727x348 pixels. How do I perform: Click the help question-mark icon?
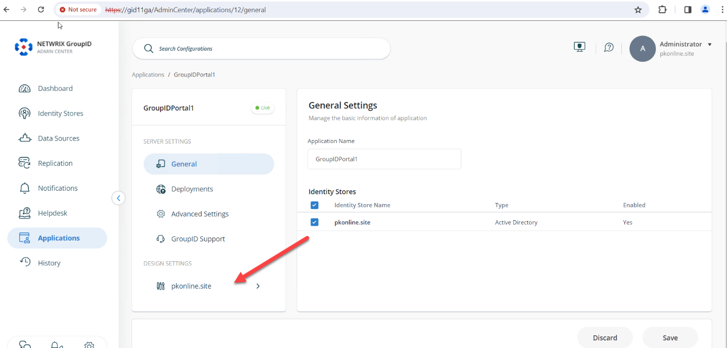point(609,47)
